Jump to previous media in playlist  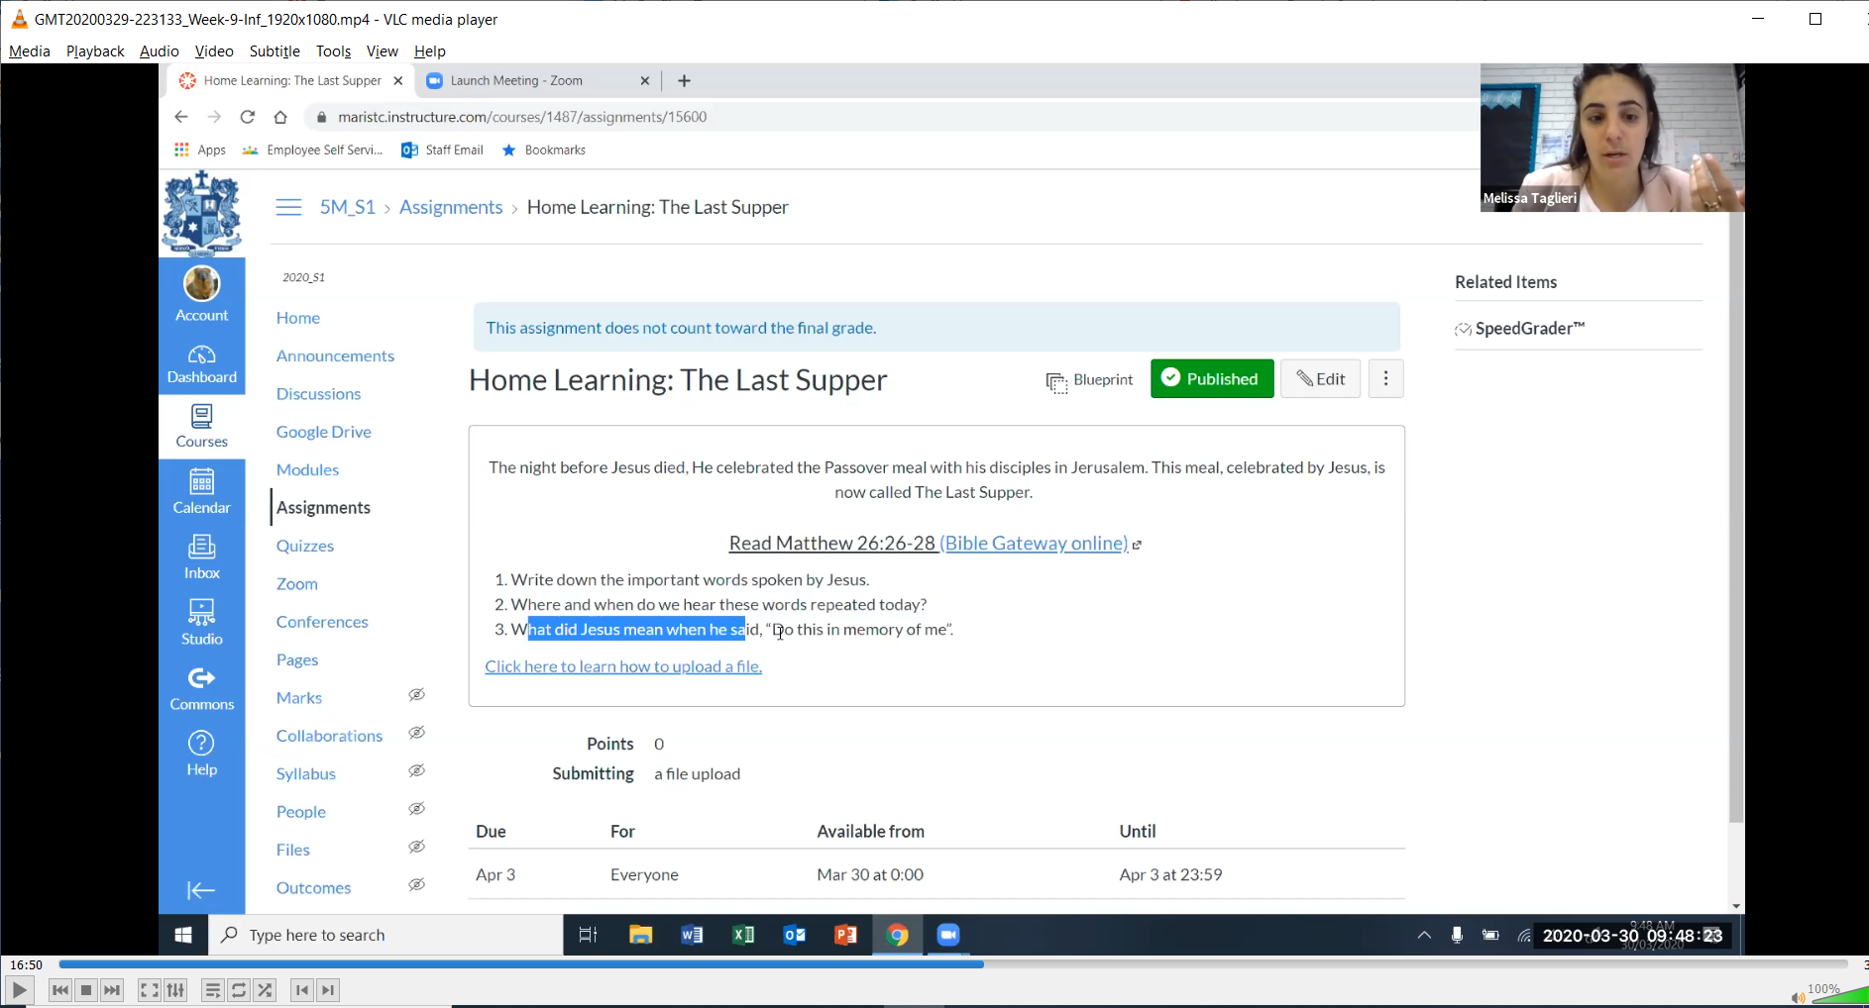point(59,990)
